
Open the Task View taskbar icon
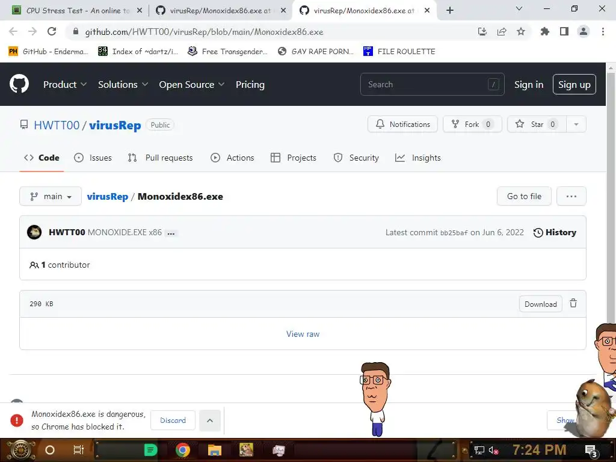(79, 450)
